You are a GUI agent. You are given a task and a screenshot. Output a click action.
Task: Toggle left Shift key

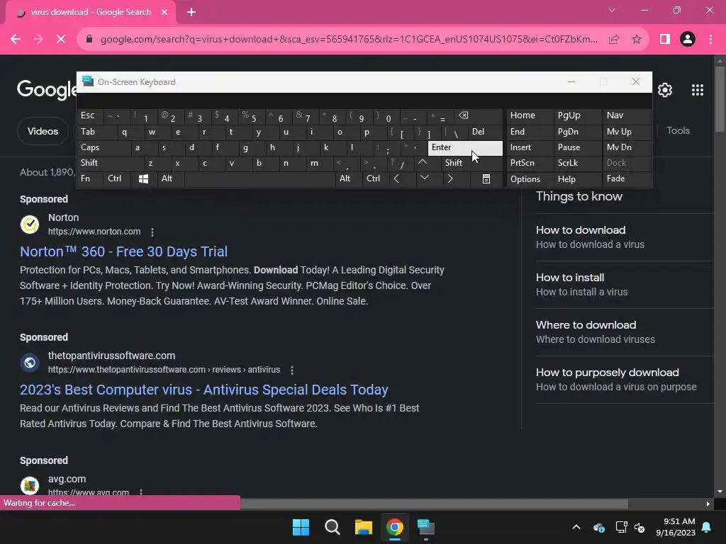tap(111, 163)
